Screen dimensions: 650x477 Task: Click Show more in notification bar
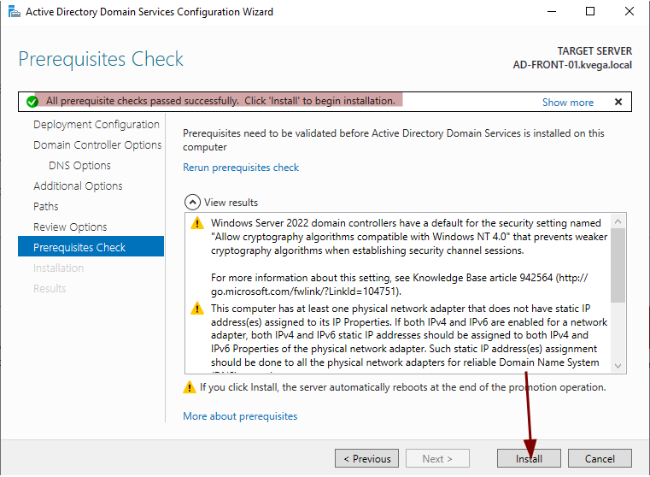click(567, 103)
